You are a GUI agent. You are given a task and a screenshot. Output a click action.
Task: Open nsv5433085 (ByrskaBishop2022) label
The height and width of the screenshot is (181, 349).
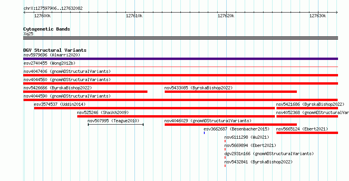198,88
